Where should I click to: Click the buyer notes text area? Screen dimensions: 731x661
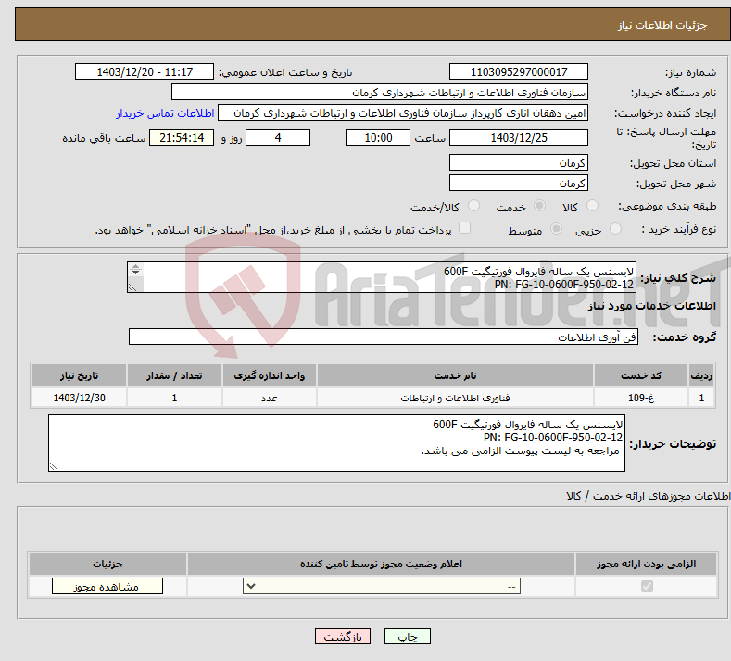336,443
